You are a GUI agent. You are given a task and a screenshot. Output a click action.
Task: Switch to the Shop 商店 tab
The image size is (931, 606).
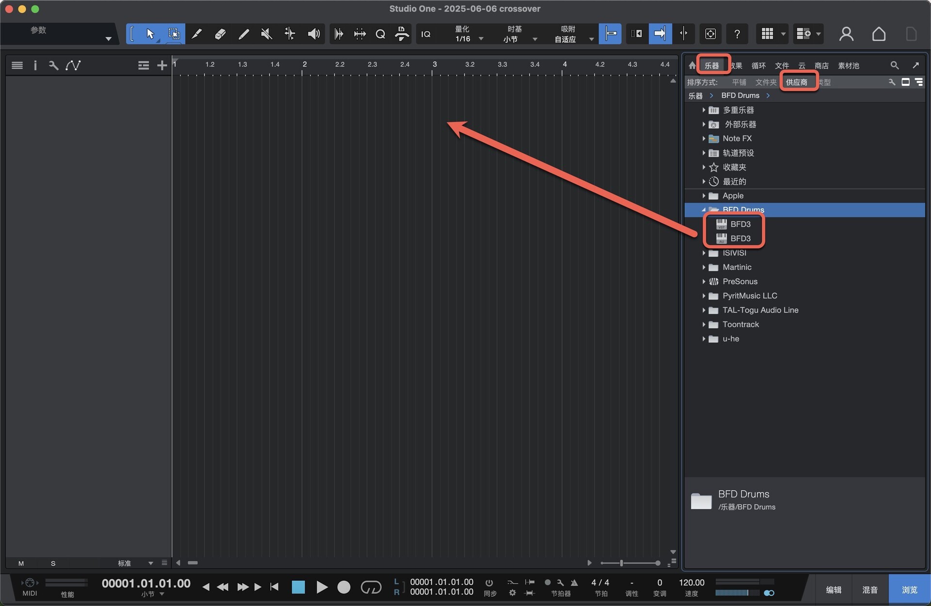click(821, 65)
